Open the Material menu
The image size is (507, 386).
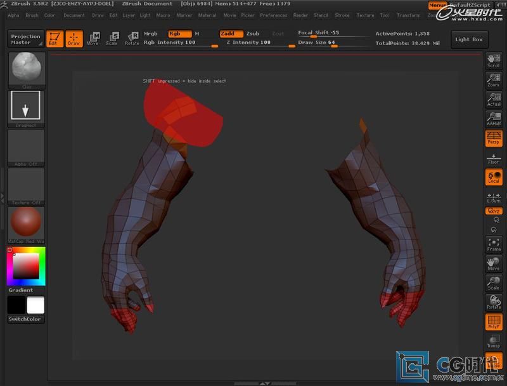coord(207,15)
